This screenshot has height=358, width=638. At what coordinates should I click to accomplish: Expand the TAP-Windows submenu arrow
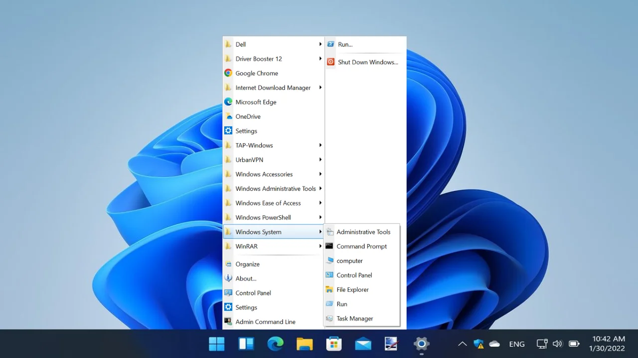320,145
